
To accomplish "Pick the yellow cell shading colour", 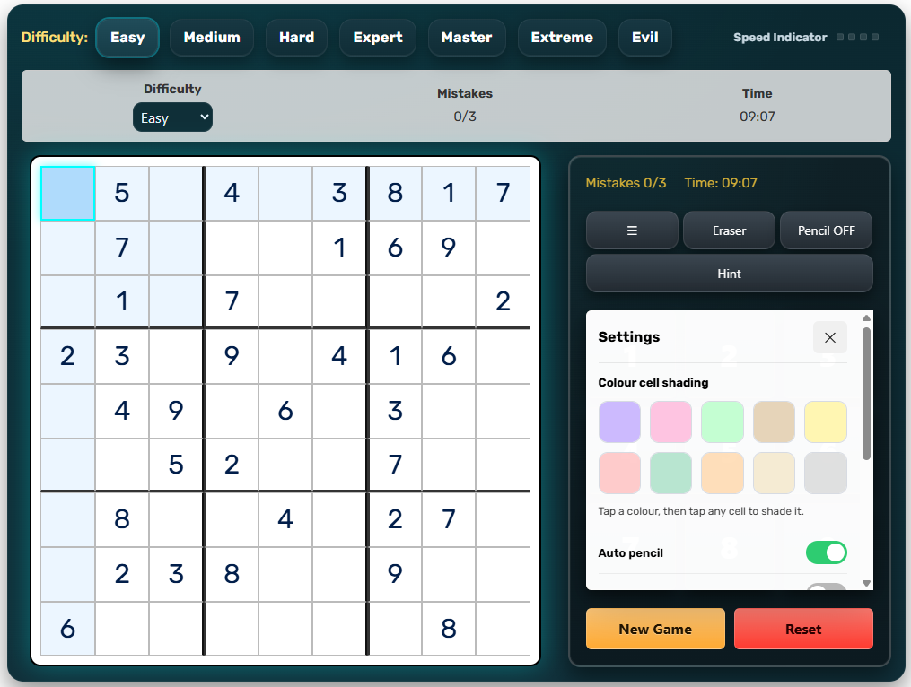I will click(826, 422).
